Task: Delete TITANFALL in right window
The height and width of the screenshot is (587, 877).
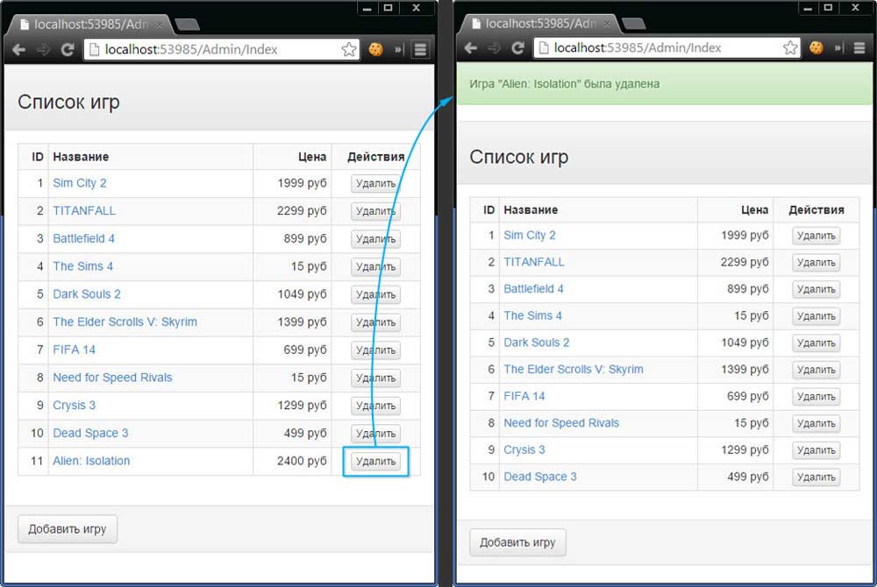Action: pyautogui.click(x=816, y=263)
